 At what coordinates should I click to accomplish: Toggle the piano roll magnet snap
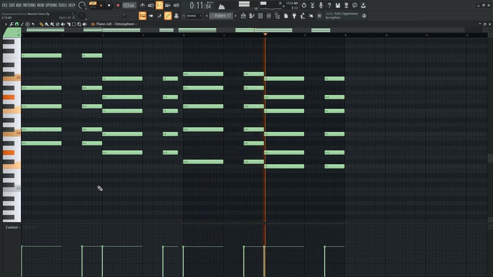click(17, 24)
